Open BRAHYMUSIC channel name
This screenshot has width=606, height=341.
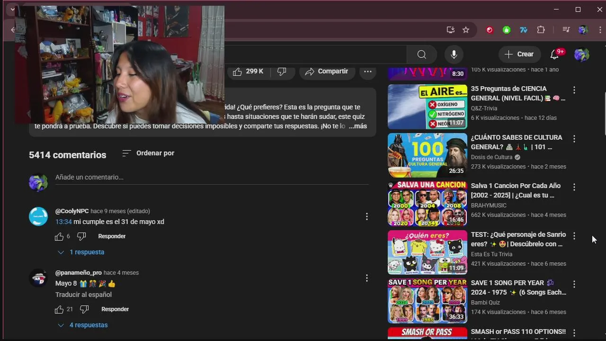pos(489,206)
